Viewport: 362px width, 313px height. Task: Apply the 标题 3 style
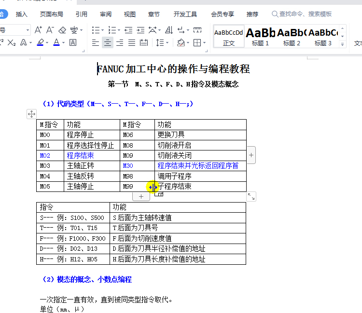323,37
